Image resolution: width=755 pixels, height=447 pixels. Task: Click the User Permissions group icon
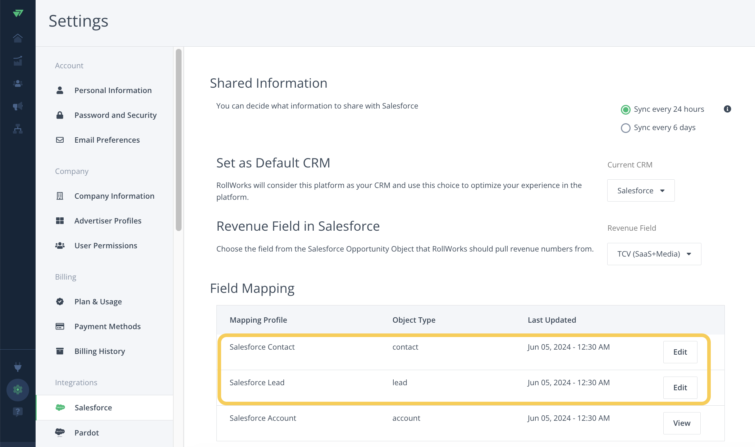click(x=60, y=245)
